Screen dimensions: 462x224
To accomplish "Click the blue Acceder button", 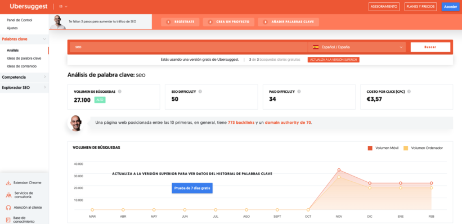I will pyautogui.click(x=451, y=7).
